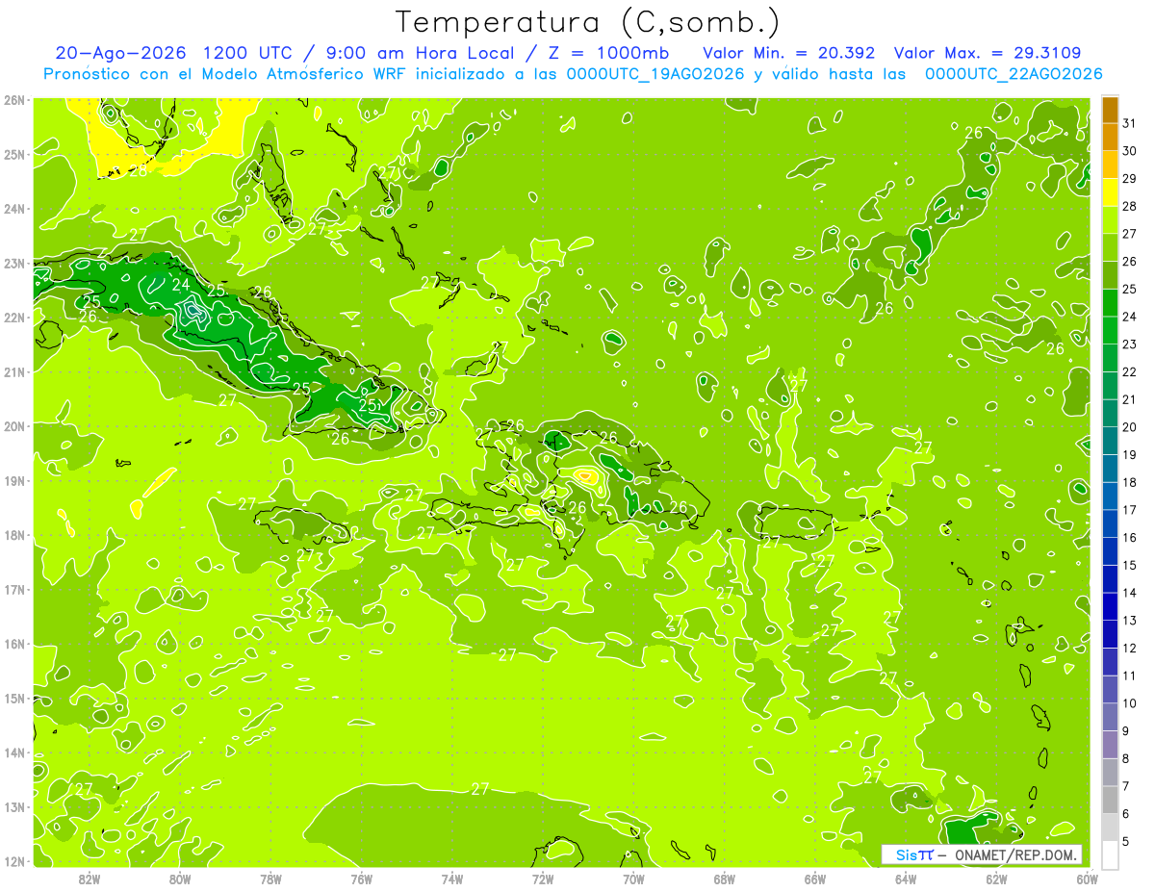1155x892 pixels.
Task: Click the "16N" latitude axis label
Action: click(14, 644)
